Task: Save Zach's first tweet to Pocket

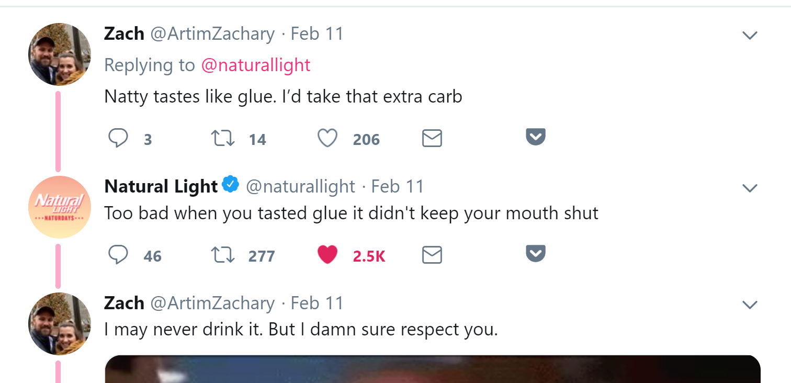Action: tap(536, 137)
